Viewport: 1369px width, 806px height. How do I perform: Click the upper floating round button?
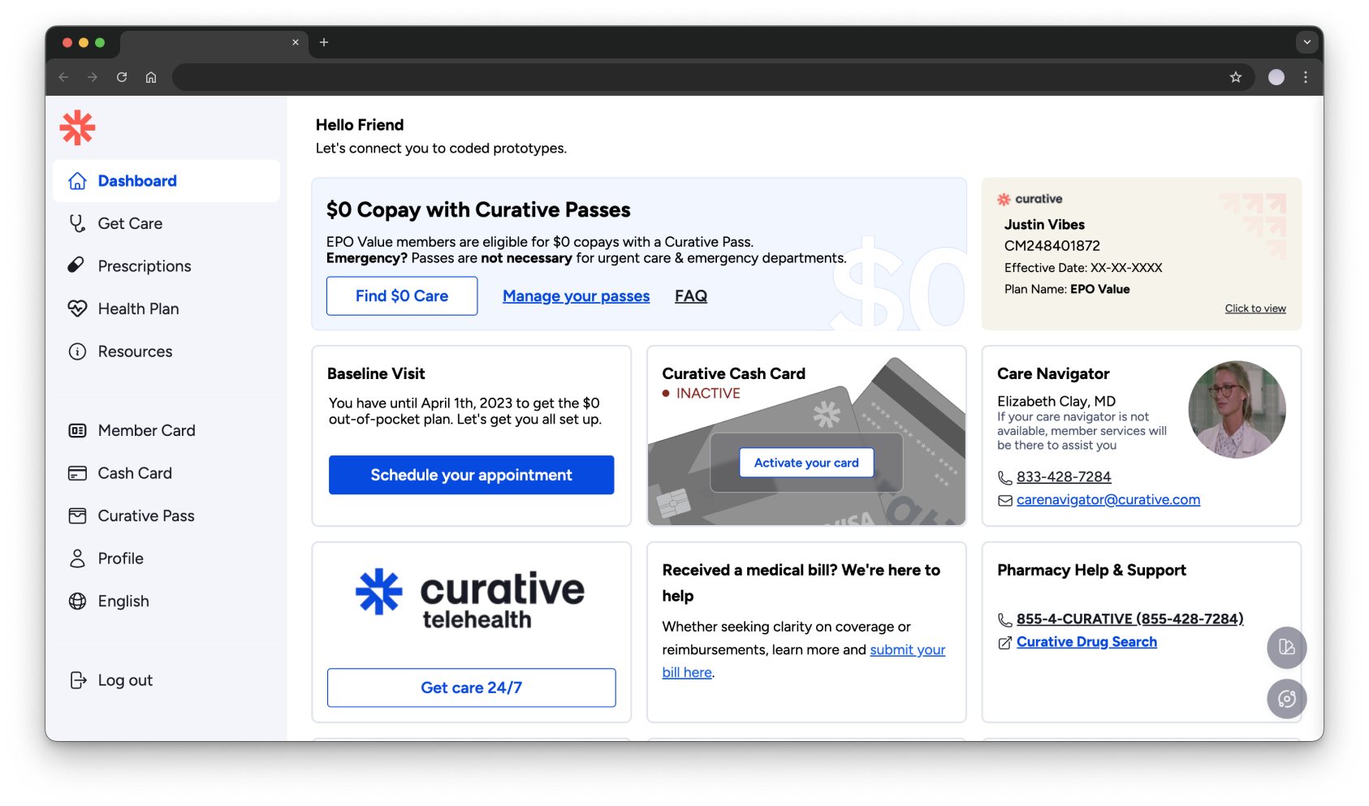pos(1287,647)
